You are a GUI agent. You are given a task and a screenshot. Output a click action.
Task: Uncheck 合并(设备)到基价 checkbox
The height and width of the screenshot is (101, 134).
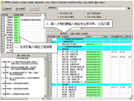[85, 17]
